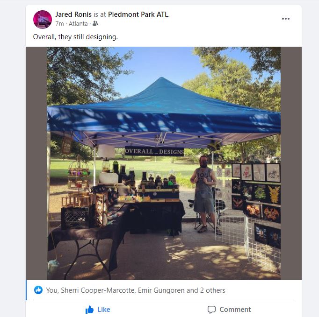Open the three-dot post options menu
The height and width of the screenshot is (317, 319).
tap(286, 19)
